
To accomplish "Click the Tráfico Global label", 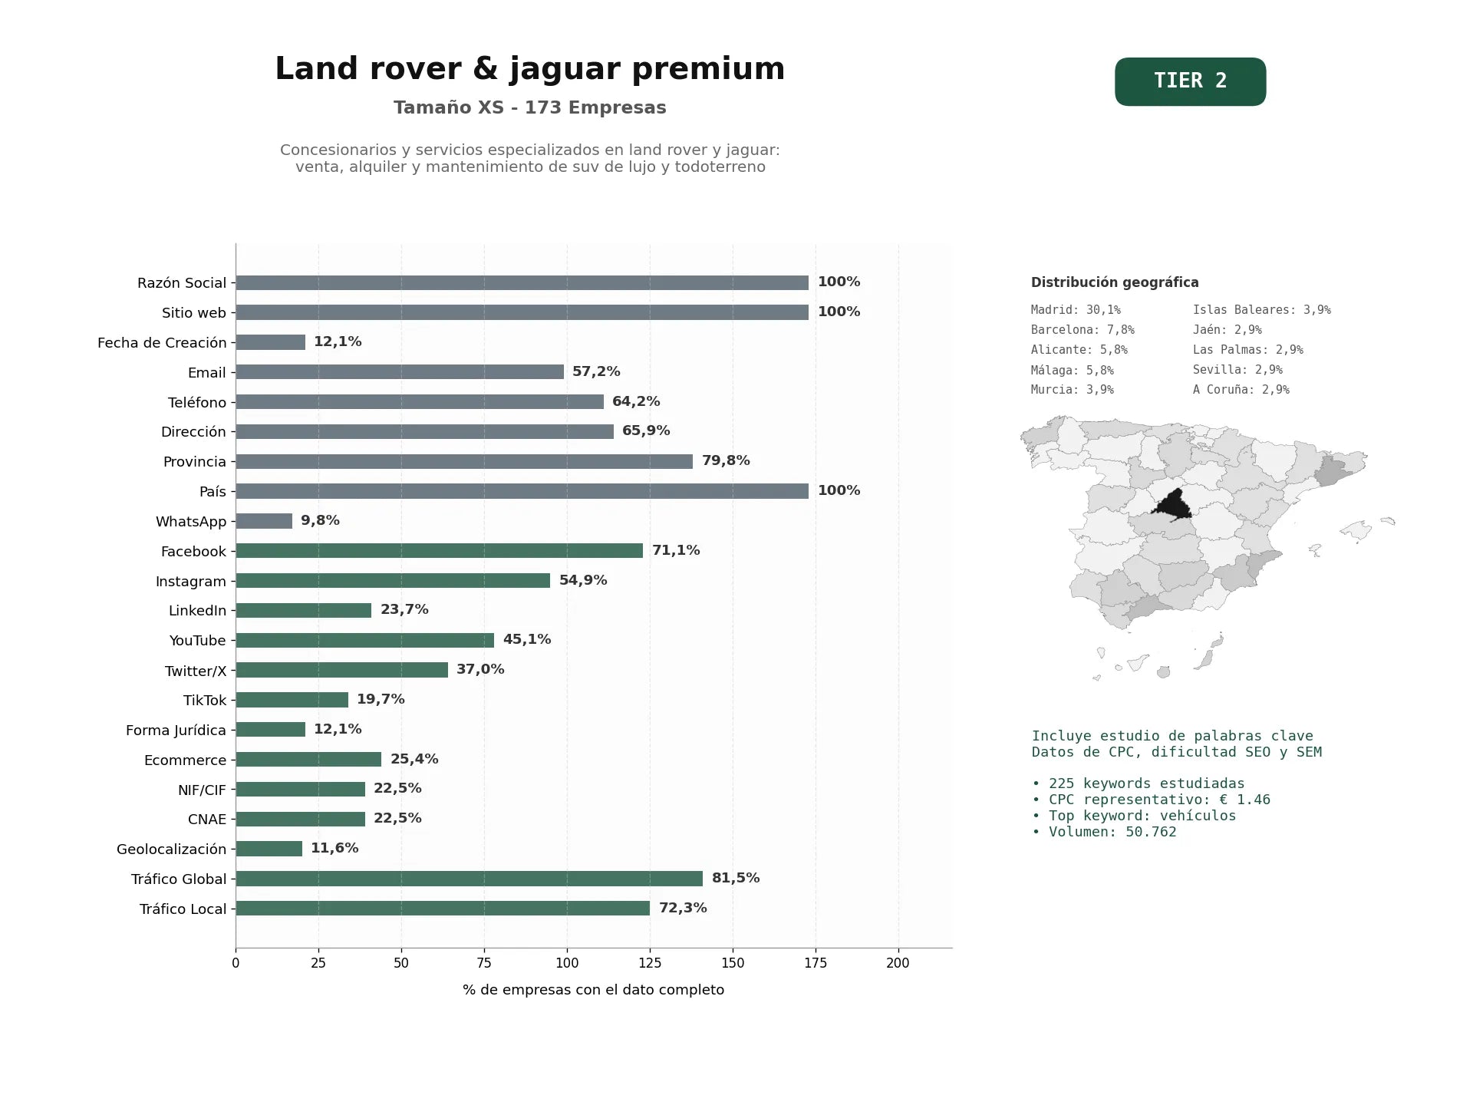I will pos(179,879).
